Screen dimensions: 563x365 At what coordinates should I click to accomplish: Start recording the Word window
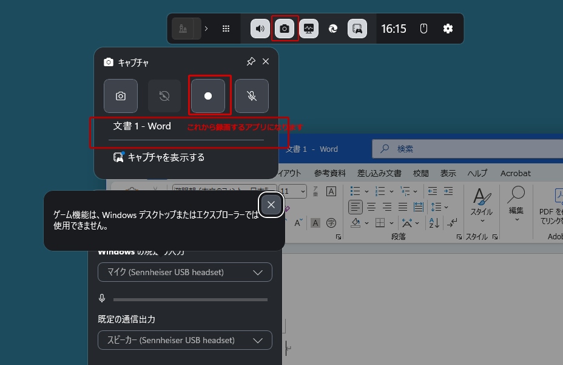tap(208, 96)
